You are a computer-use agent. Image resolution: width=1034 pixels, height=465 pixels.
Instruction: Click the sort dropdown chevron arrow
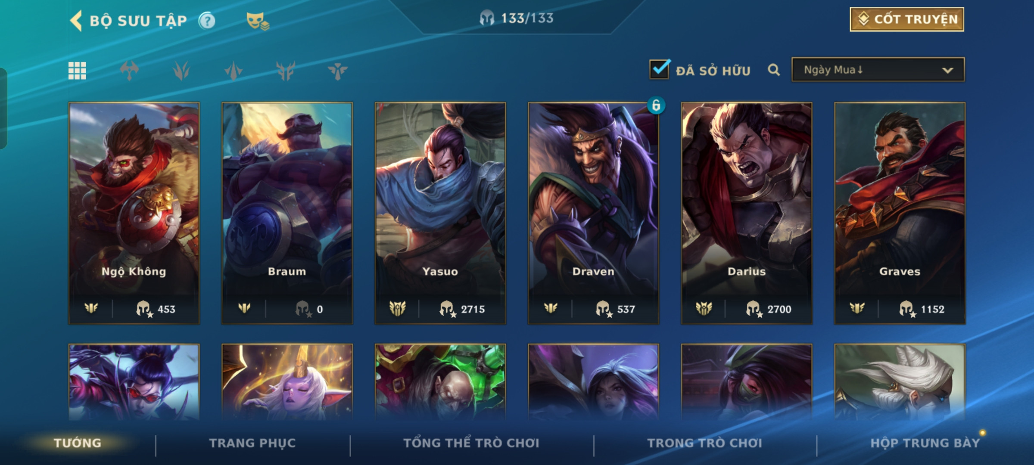click(947, 70)
